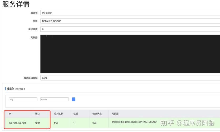Click the 服务详情 page heading
The image size is (220, 132).
[x=16, y=4]
